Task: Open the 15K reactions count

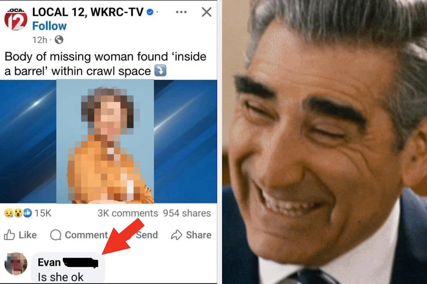Action: tap(43, 213)
